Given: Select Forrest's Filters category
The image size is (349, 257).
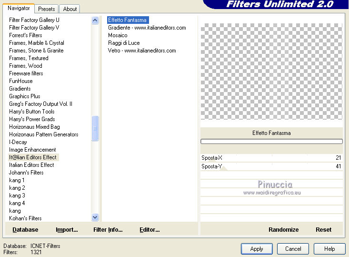Looking at the screenshot, I should (26, 35).
